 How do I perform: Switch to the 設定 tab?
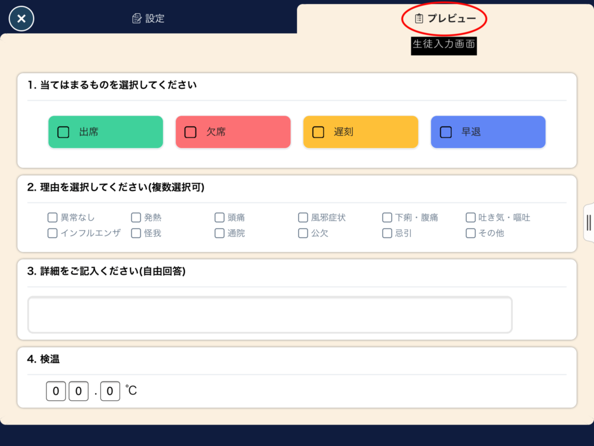[x=148, y=18]
